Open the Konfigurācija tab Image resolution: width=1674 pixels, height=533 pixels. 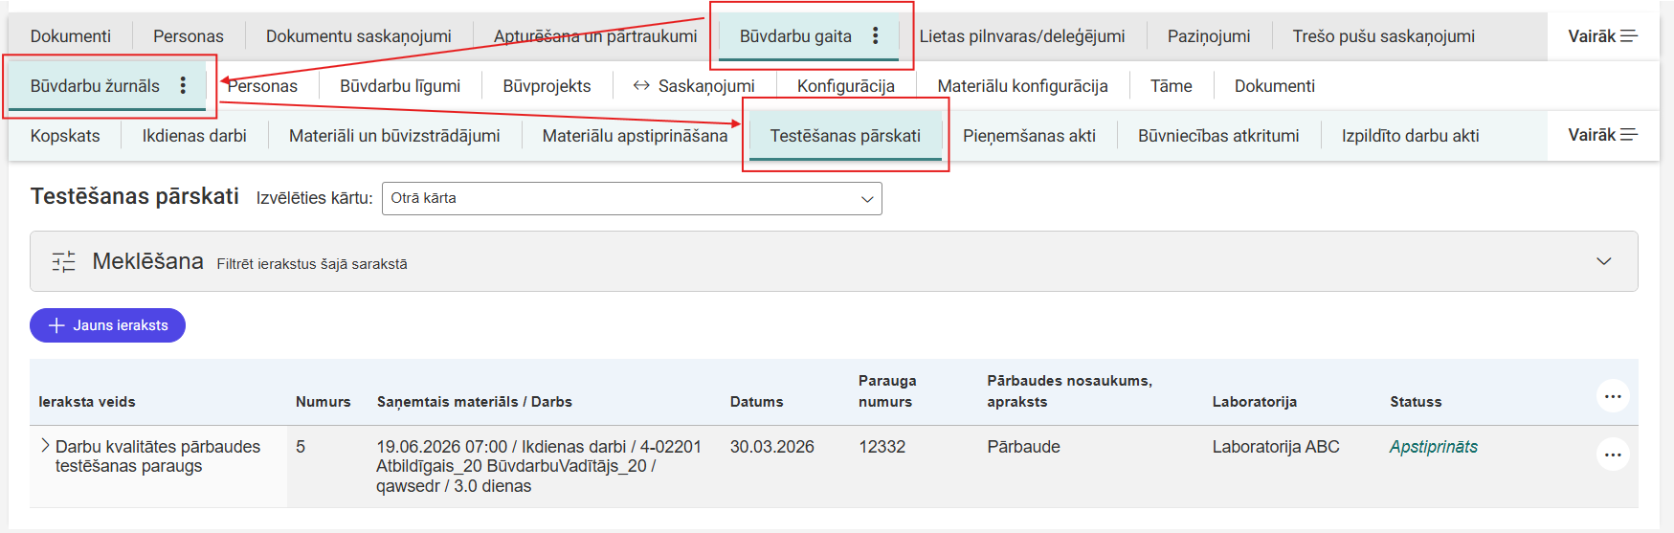pyautogui.click(x=846, y=86)
